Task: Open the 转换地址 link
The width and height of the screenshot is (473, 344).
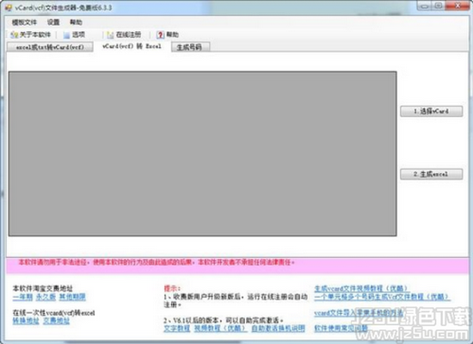Action: (26, 321)
